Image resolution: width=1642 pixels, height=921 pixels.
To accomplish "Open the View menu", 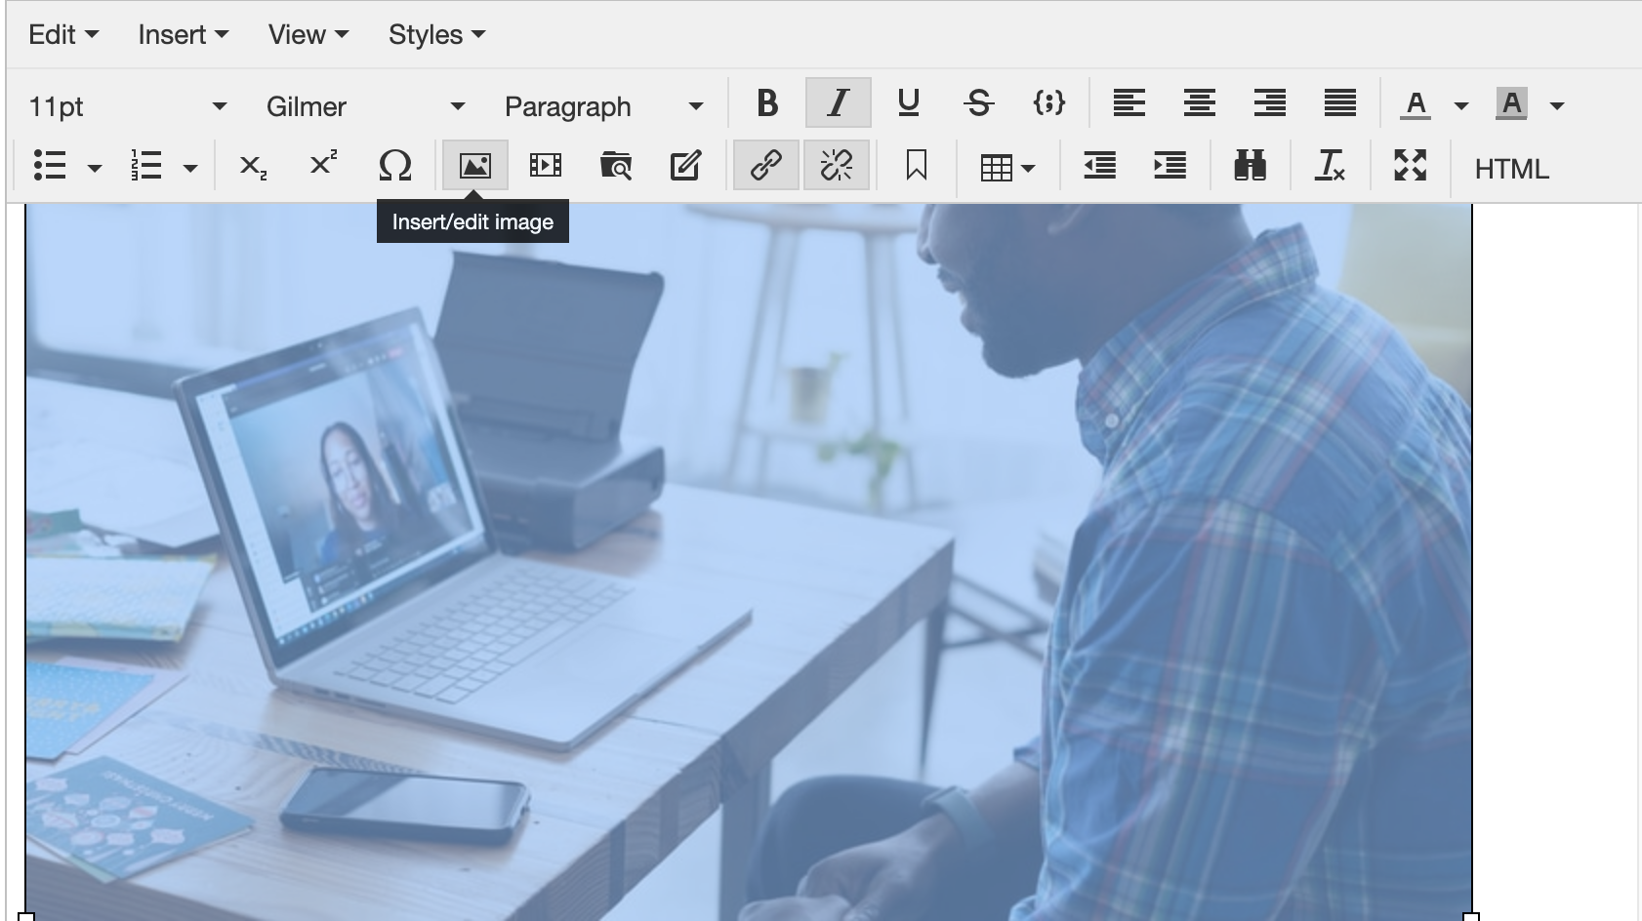I will coord(308,35).
